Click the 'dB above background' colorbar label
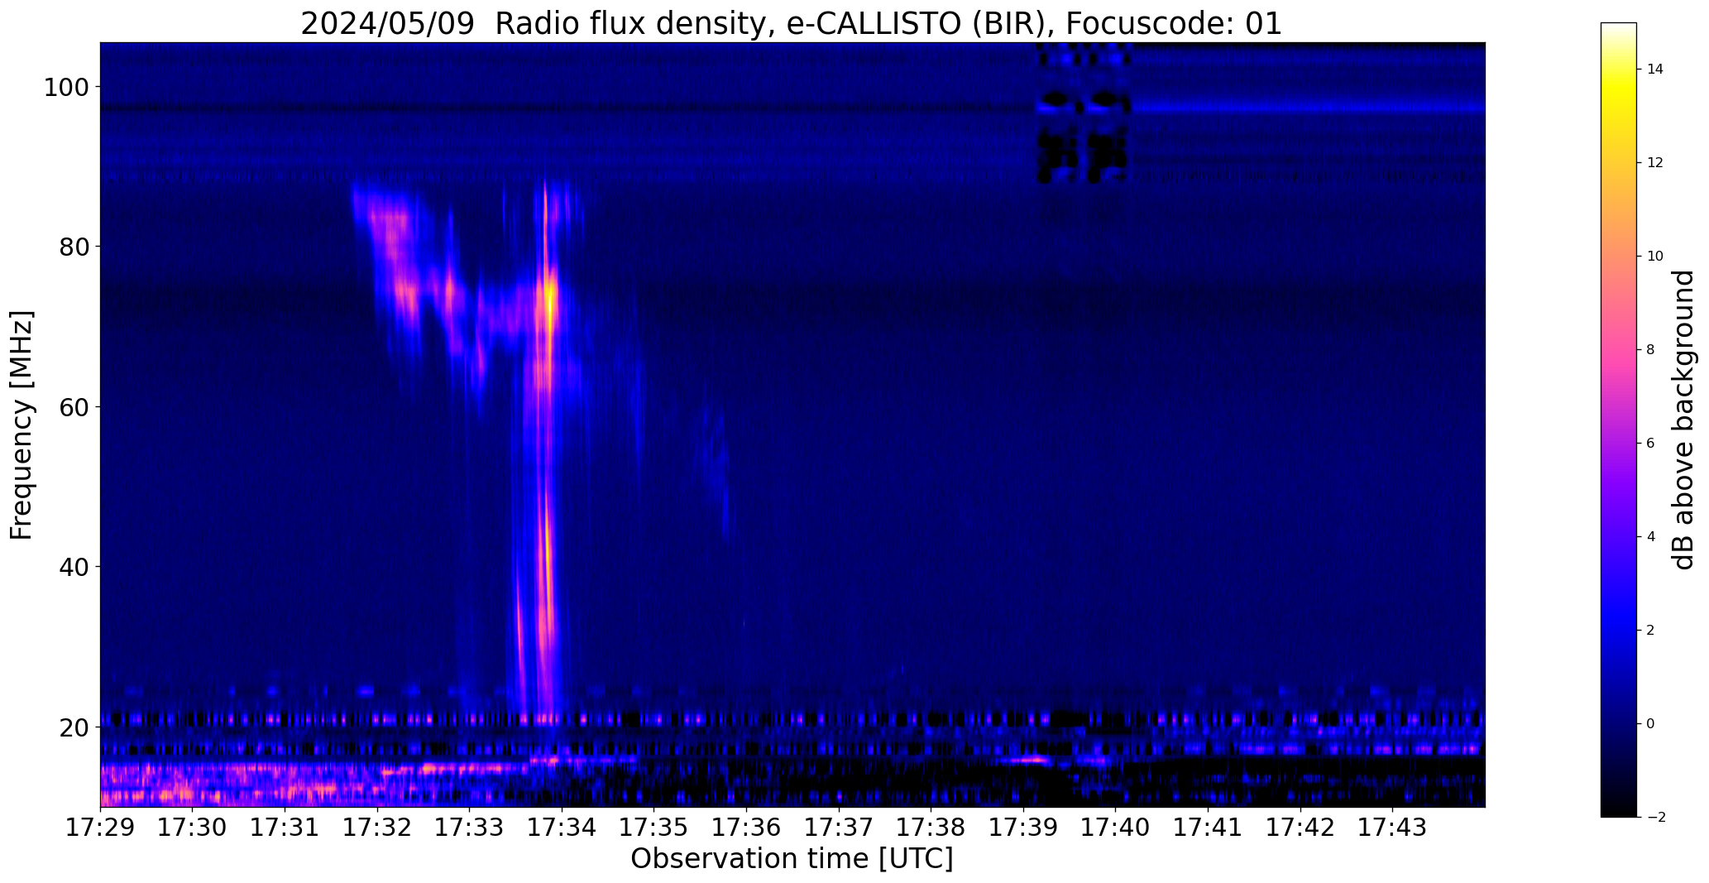The width and height of the screenshot is (1709, 883). tap(1683, 420)
